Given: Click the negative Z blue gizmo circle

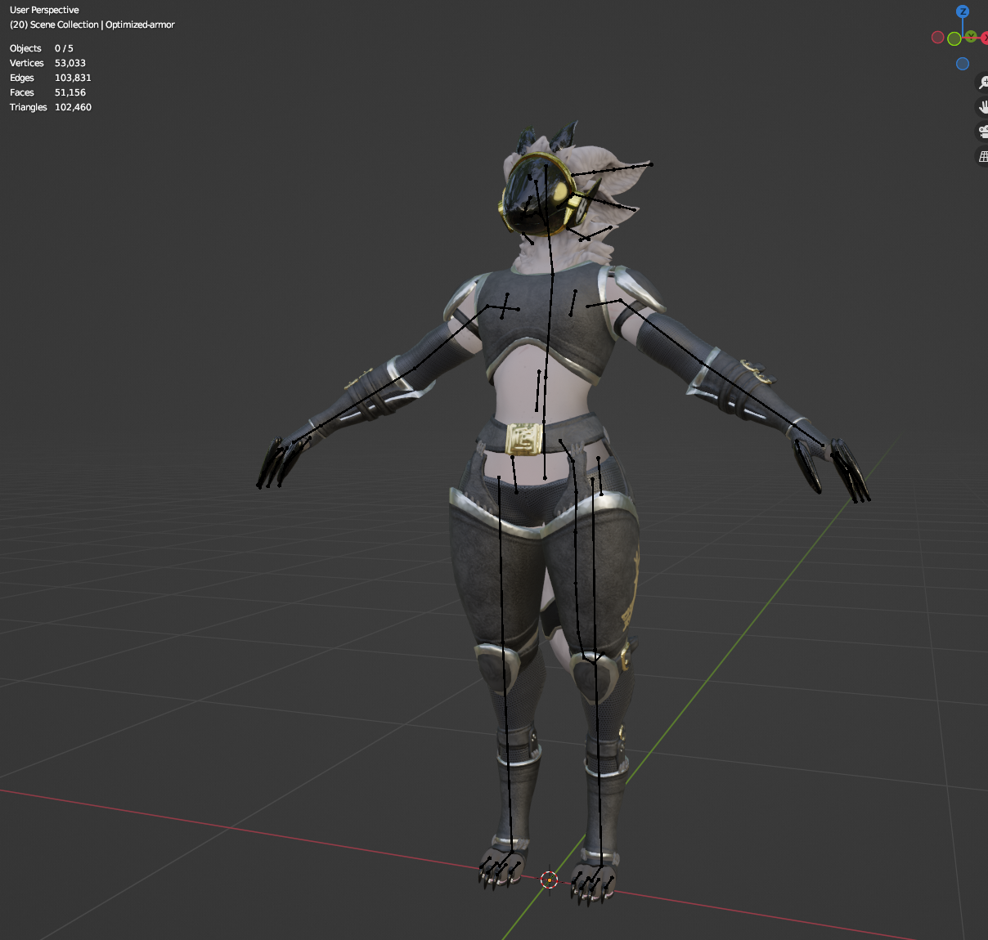Looking at the screenshot, I should pyautogui.click(x=963, y=64).
